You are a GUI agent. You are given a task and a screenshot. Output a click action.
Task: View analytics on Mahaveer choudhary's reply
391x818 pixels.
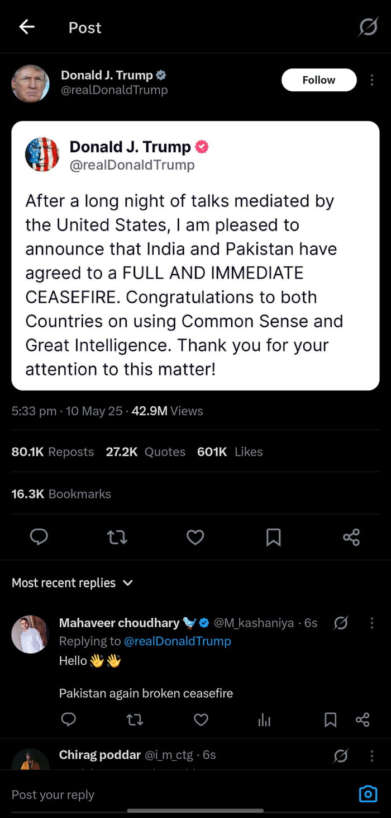tap(264, 720)
